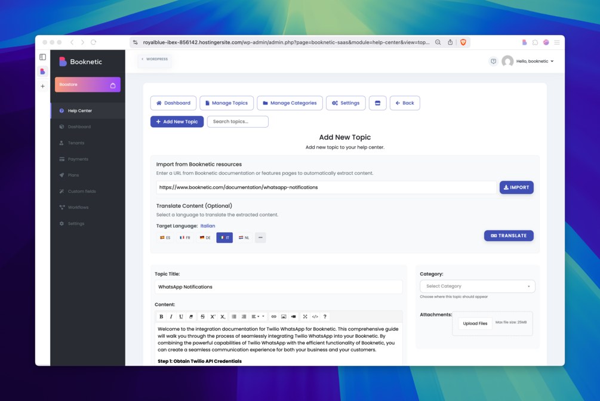
Task: Click the zoom magnifier in address bar
Action: pyautogui.click(x=438, y=42)
